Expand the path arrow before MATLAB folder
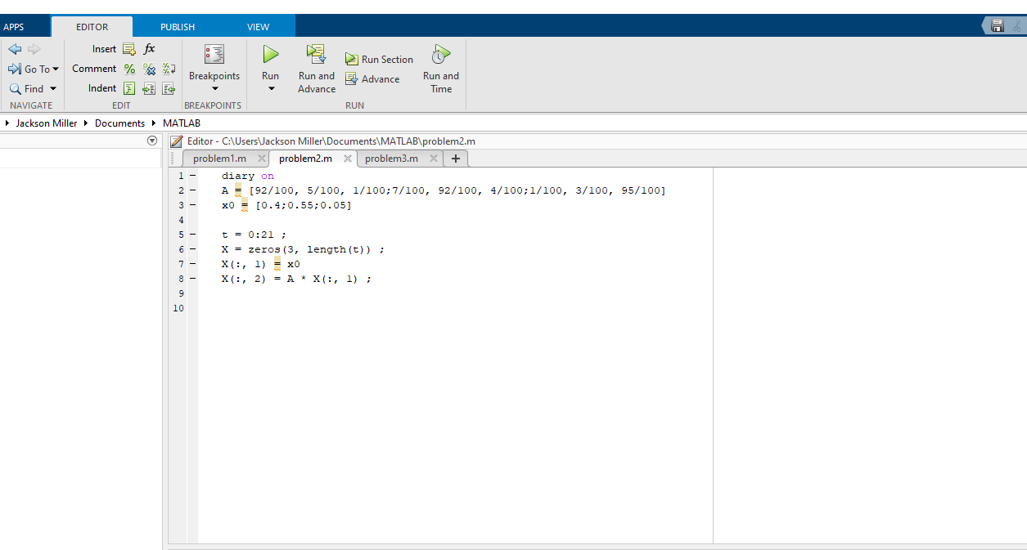Image resolution: width=1027 pixels, height=550 pixels. coord(154,123)
